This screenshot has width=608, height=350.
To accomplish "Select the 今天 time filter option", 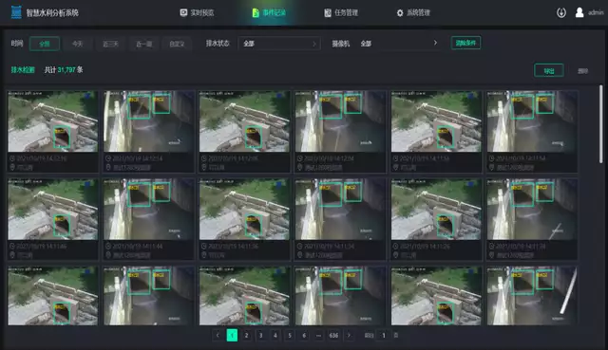I will click(78, 44).
